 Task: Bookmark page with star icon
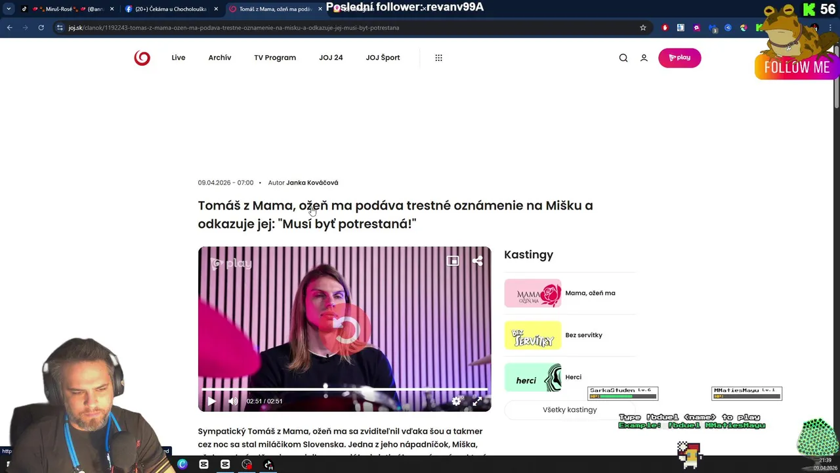click(x=643, y=28)
